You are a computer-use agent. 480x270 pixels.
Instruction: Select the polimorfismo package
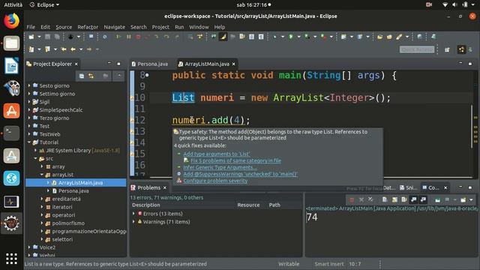coord(68,223)
